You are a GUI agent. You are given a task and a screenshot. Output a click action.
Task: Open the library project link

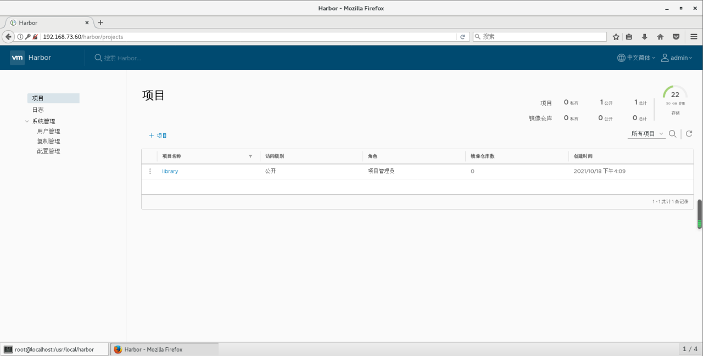(170, 171)
